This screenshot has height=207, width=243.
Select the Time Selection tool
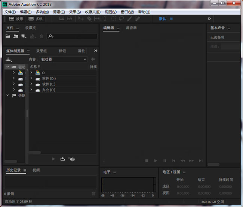(x=105, y=18)
